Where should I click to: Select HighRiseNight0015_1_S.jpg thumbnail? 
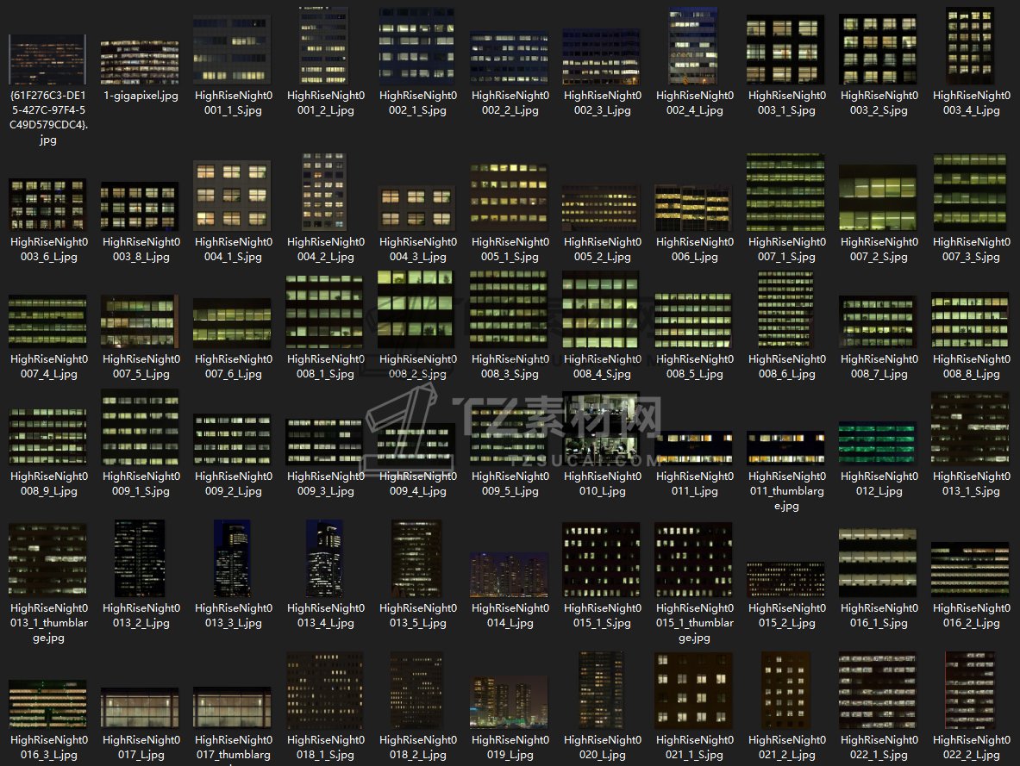(x=602, y=559)
